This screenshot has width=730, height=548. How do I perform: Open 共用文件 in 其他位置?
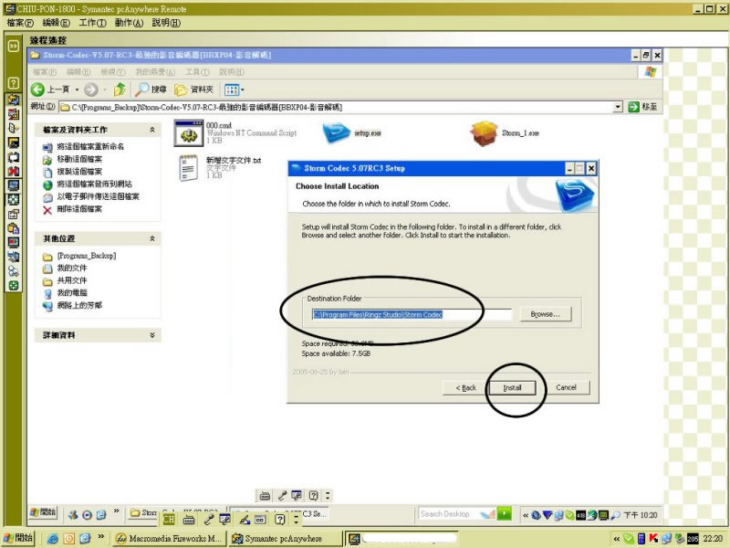tap(72, 280)
